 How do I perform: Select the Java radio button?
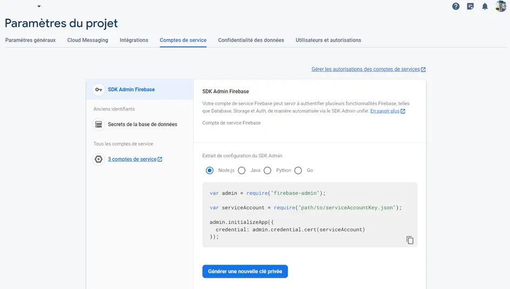tap(241, 170)
